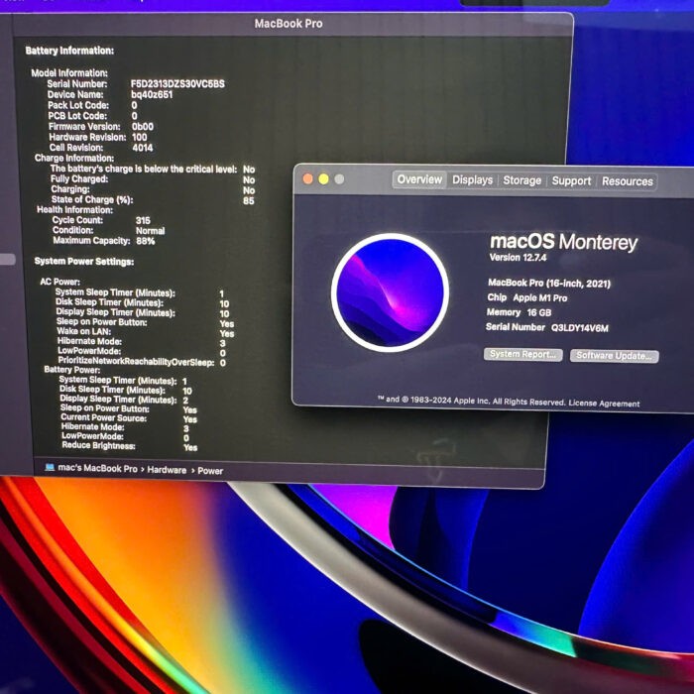
Task: Click the Maximum Capacity value 88%
Action: [x=145, y=241]
